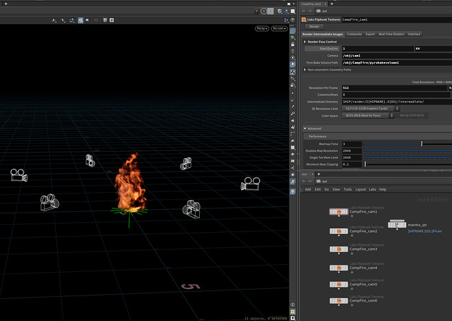This screenshot has height=321, width=452.
Task: Open the Color Space dropdown
Action: [x=367, y=115]
